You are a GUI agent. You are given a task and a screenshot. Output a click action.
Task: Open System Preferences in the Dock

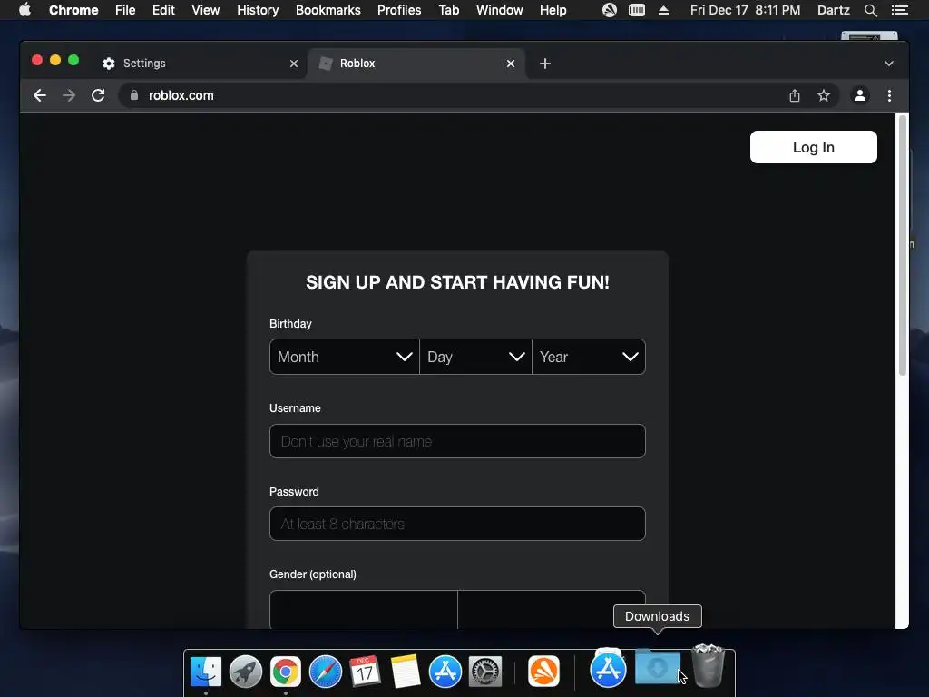485,672
